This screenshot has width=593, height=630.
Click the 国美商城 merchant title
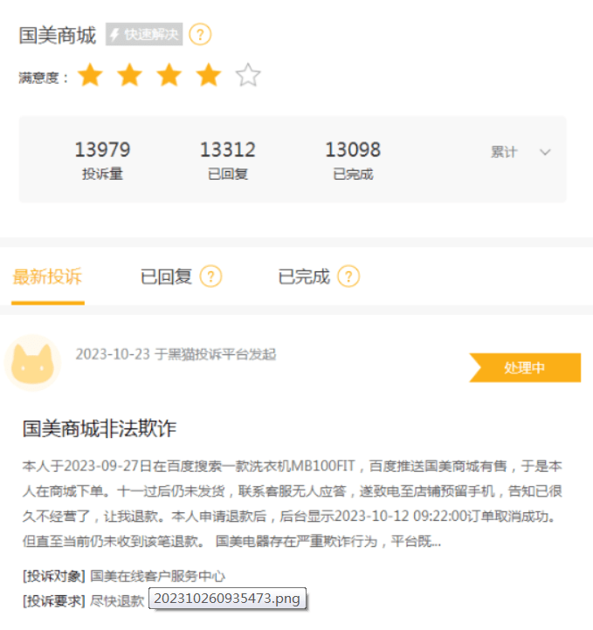point(58,36)
